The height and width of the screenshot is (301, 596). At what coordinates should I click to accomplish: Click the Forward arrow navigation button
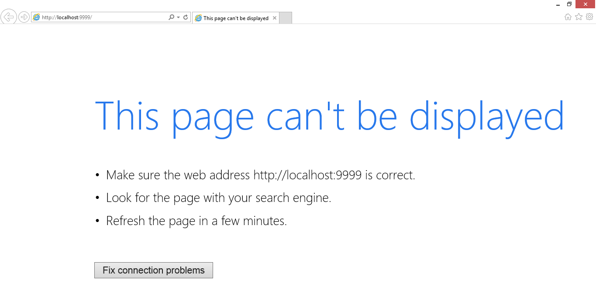(24, 17)
